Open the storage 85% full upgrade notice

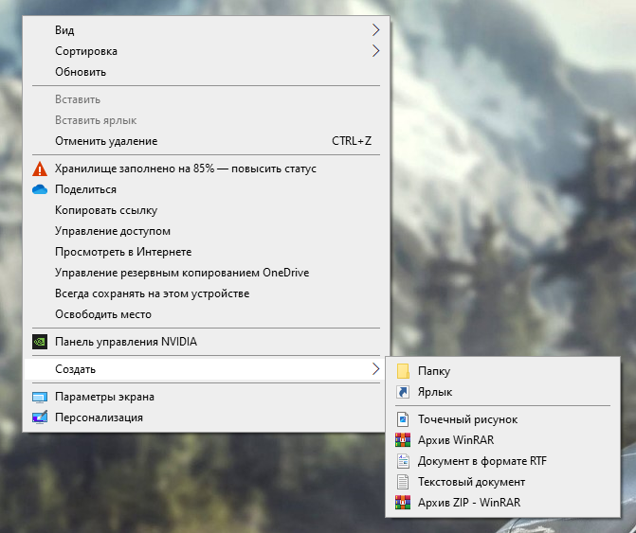tap(206, 169)
